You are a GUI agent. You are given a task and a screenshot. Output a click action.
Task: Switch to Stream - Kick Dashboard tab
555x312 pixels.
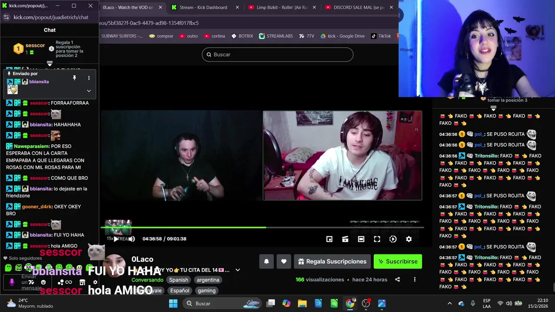point(203,7)
